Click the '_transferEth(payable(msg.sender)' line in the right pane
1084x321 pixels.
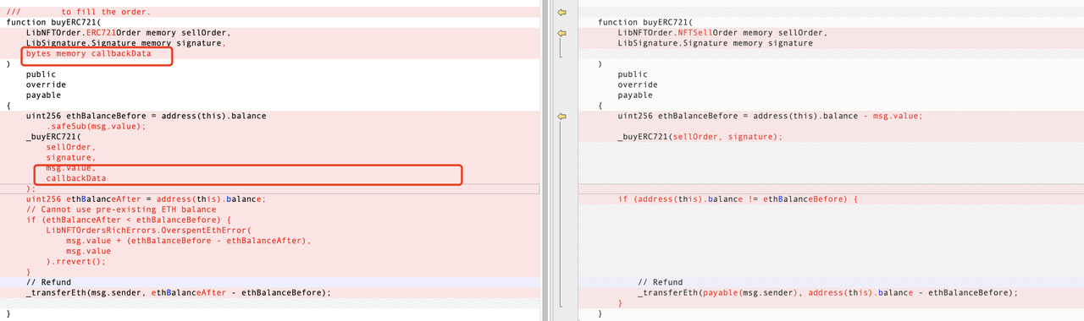pos(827,292)
